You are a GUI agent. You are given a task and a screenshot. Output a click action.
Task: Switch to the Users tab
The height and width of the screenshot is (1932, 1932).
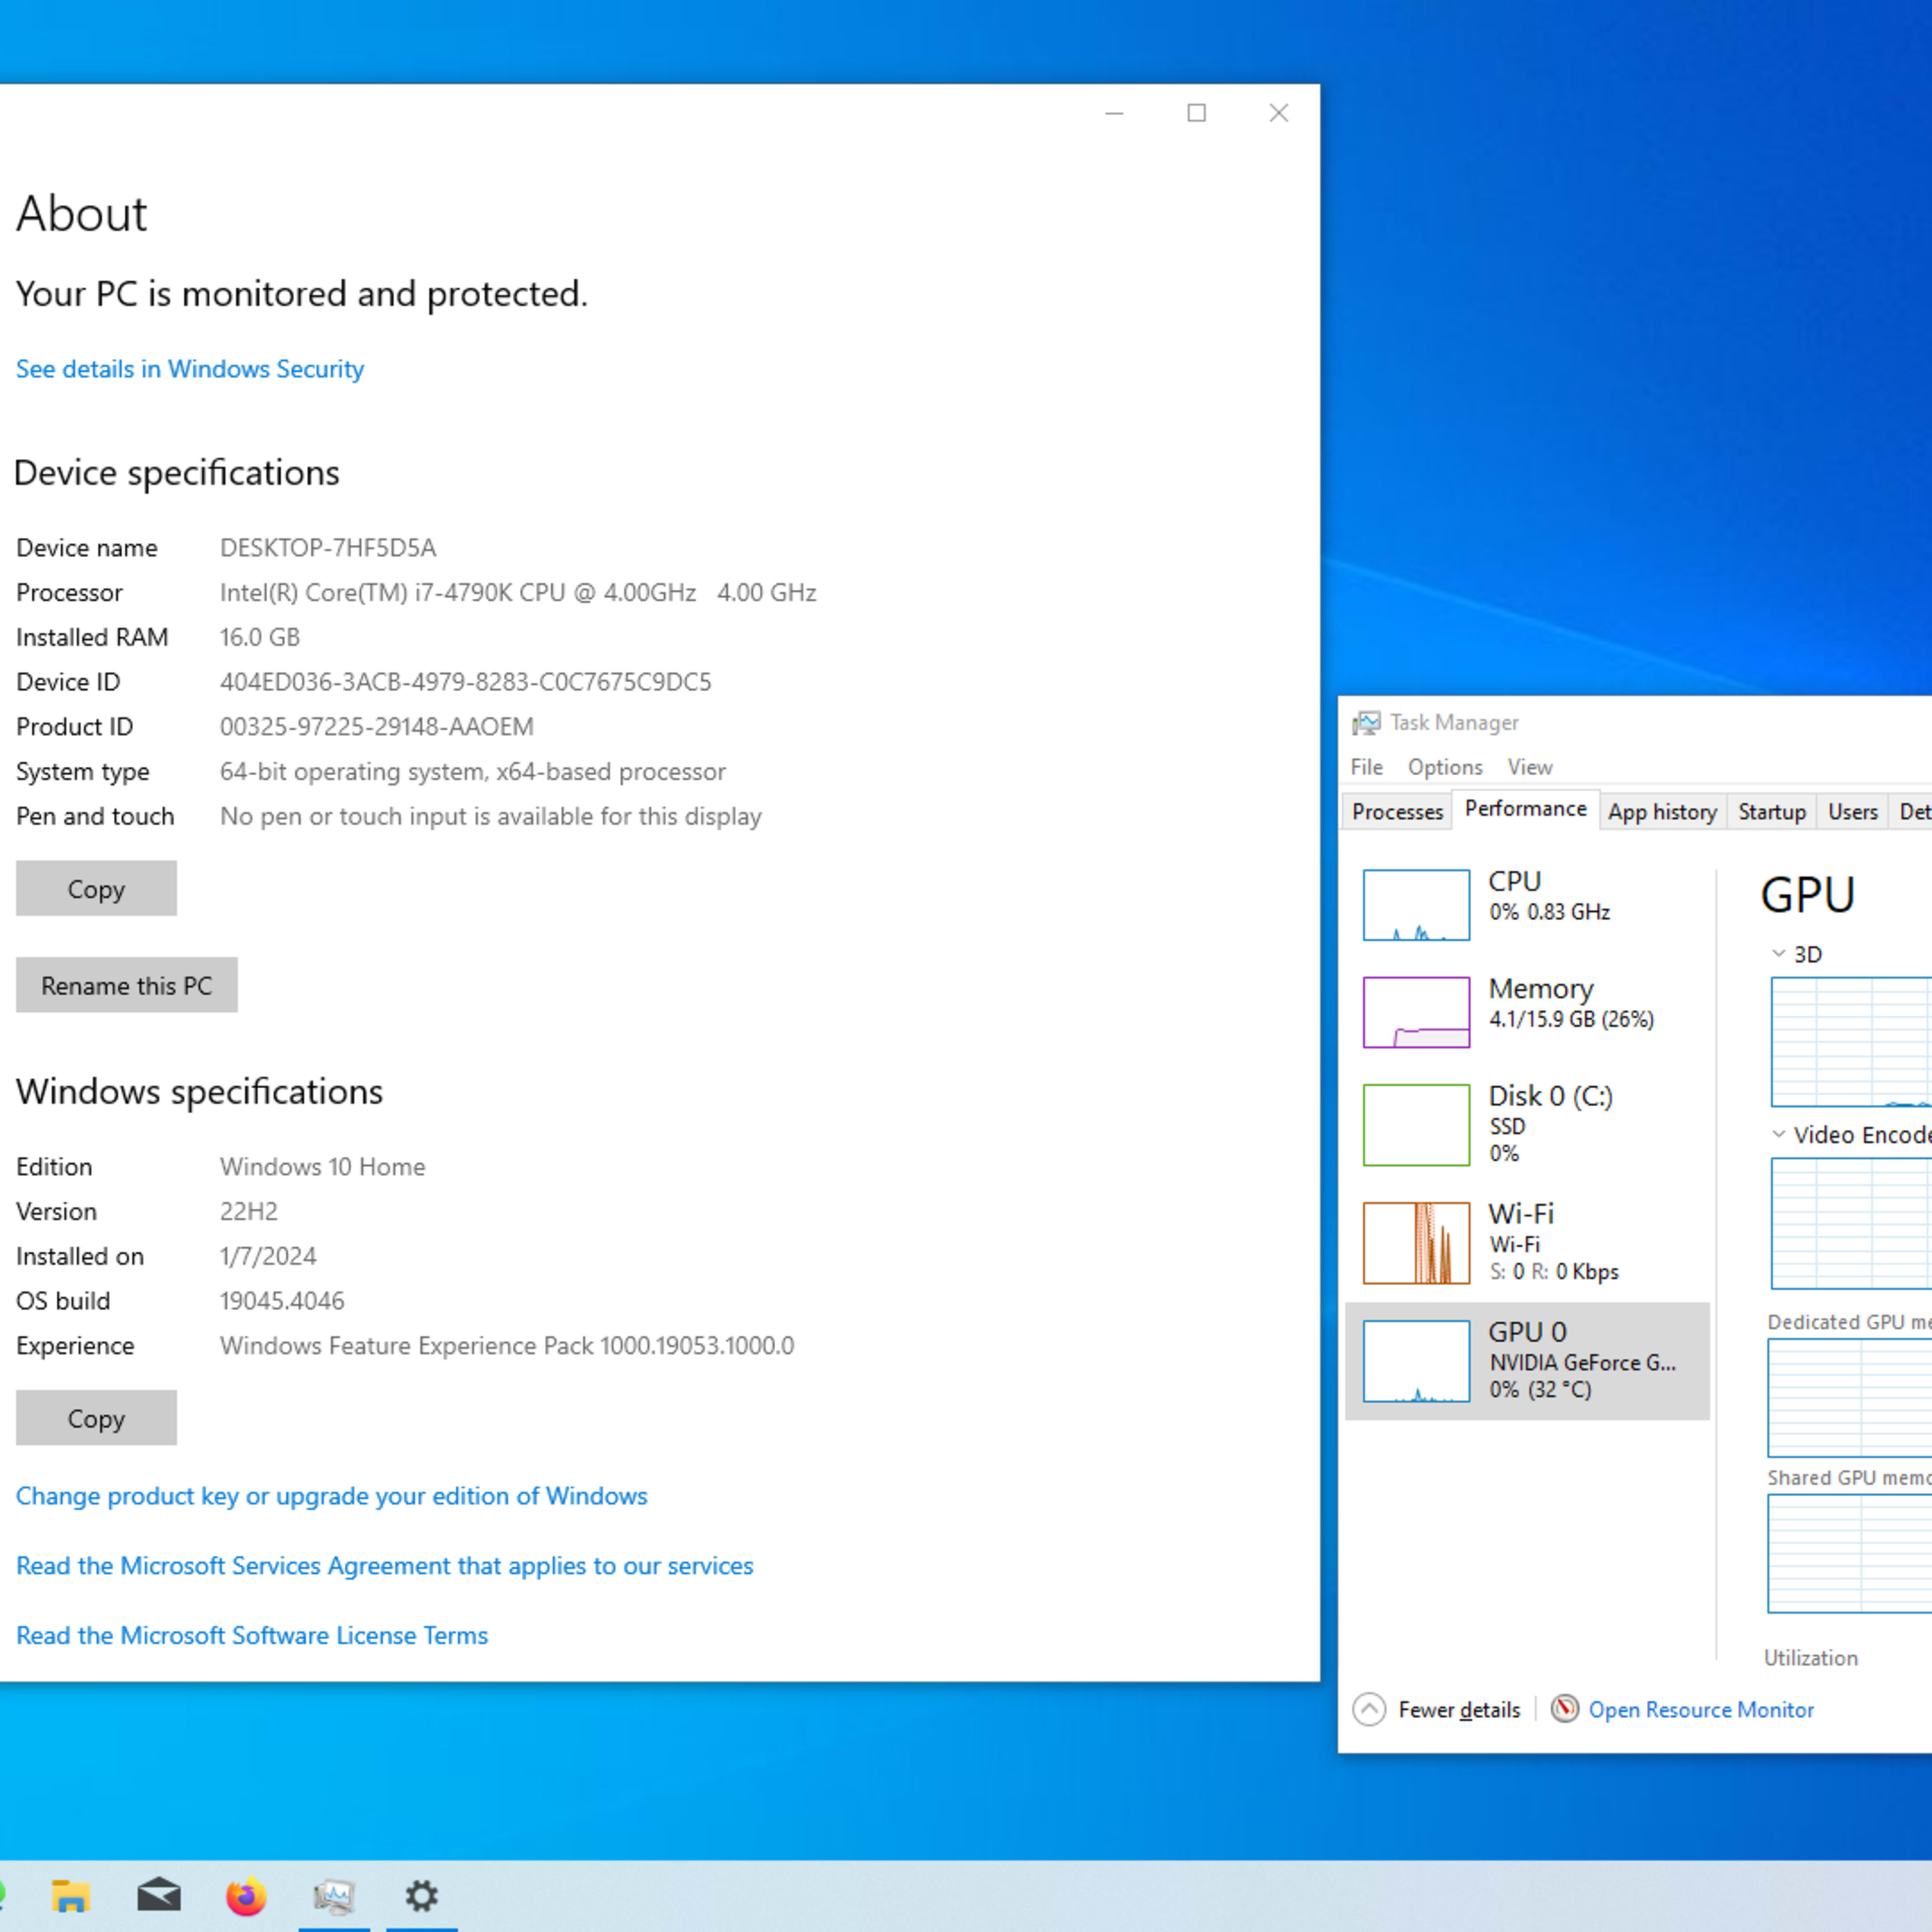point(1852,811)
